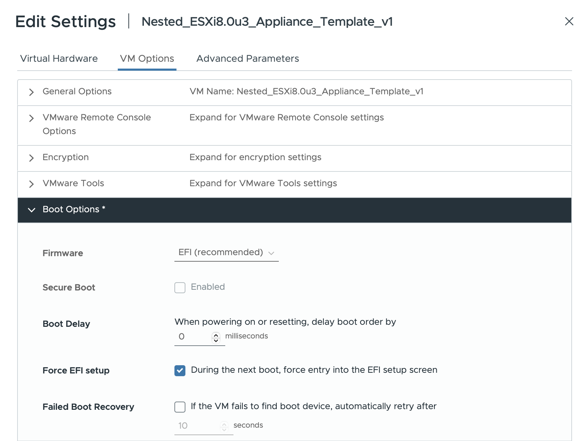Click 'Expand for VMware Tools settings' text
The image size is (583, 441).
[x=263, y=183]
